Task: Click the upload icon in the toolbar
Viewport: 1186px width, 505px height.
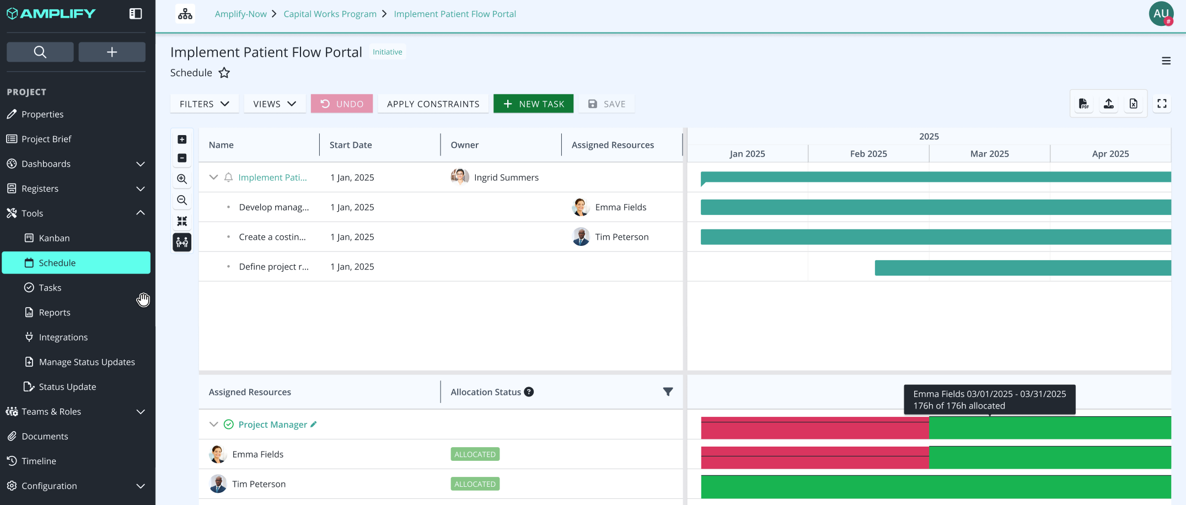Action: click(1108, 104)
